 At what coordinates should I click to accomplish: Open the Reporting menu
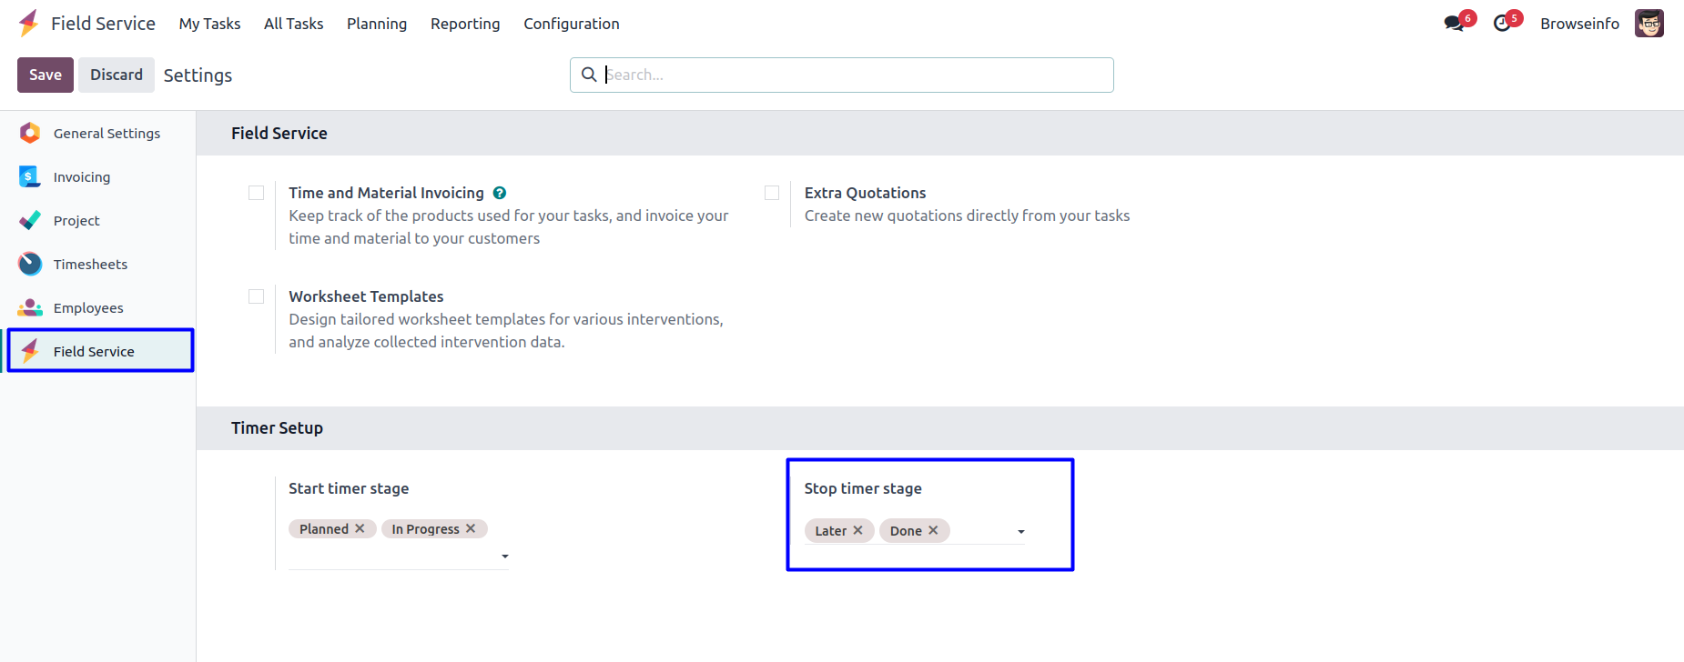(465, 24)
